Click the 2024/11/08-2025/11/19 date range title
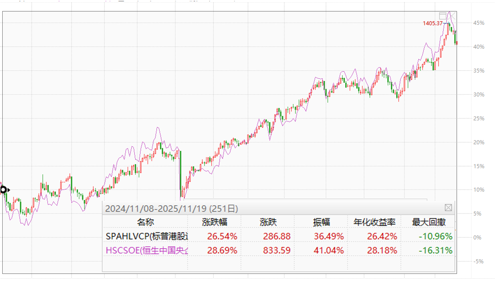 tap(171, 208)
